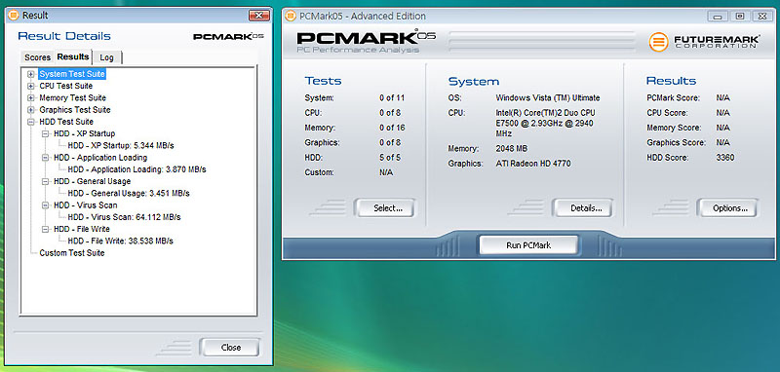Expand the Memory Test Suite node
The height and width of the screenshot is (372, 780).
click(31, 97)
